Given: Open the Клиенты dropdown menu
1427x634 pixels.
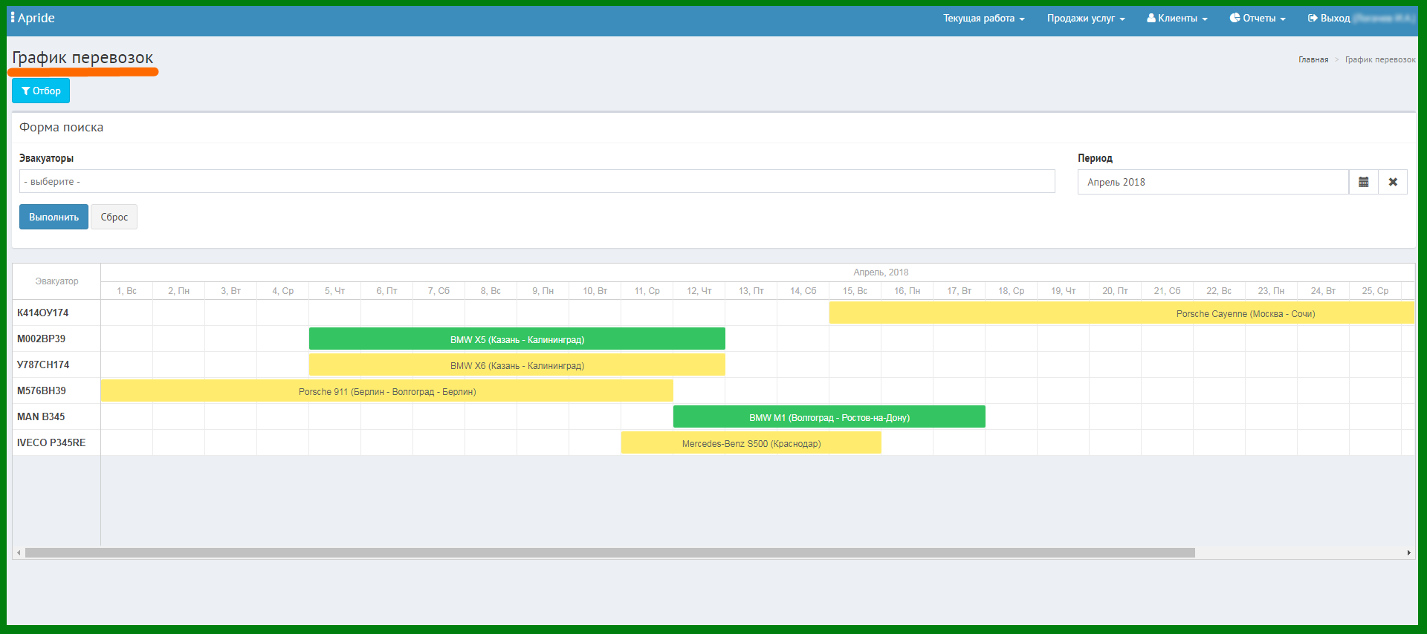Looking at the screenshot, I should click(x=1177, y=18).
